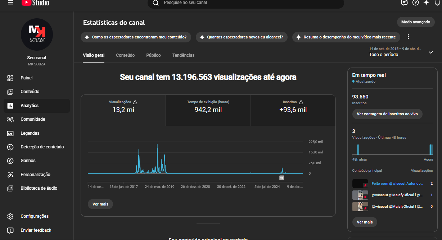The width and height of the screenshot is (442, 240).
Task: Open the Painel menu item
Action: (37, 78)
